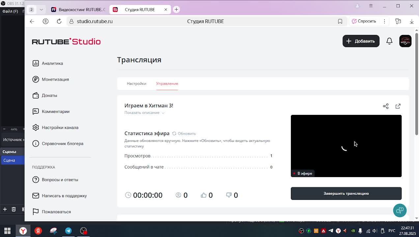This screenshot has height=237, width=419.
Task: Select the Управление tab
Action: [167, 84]
